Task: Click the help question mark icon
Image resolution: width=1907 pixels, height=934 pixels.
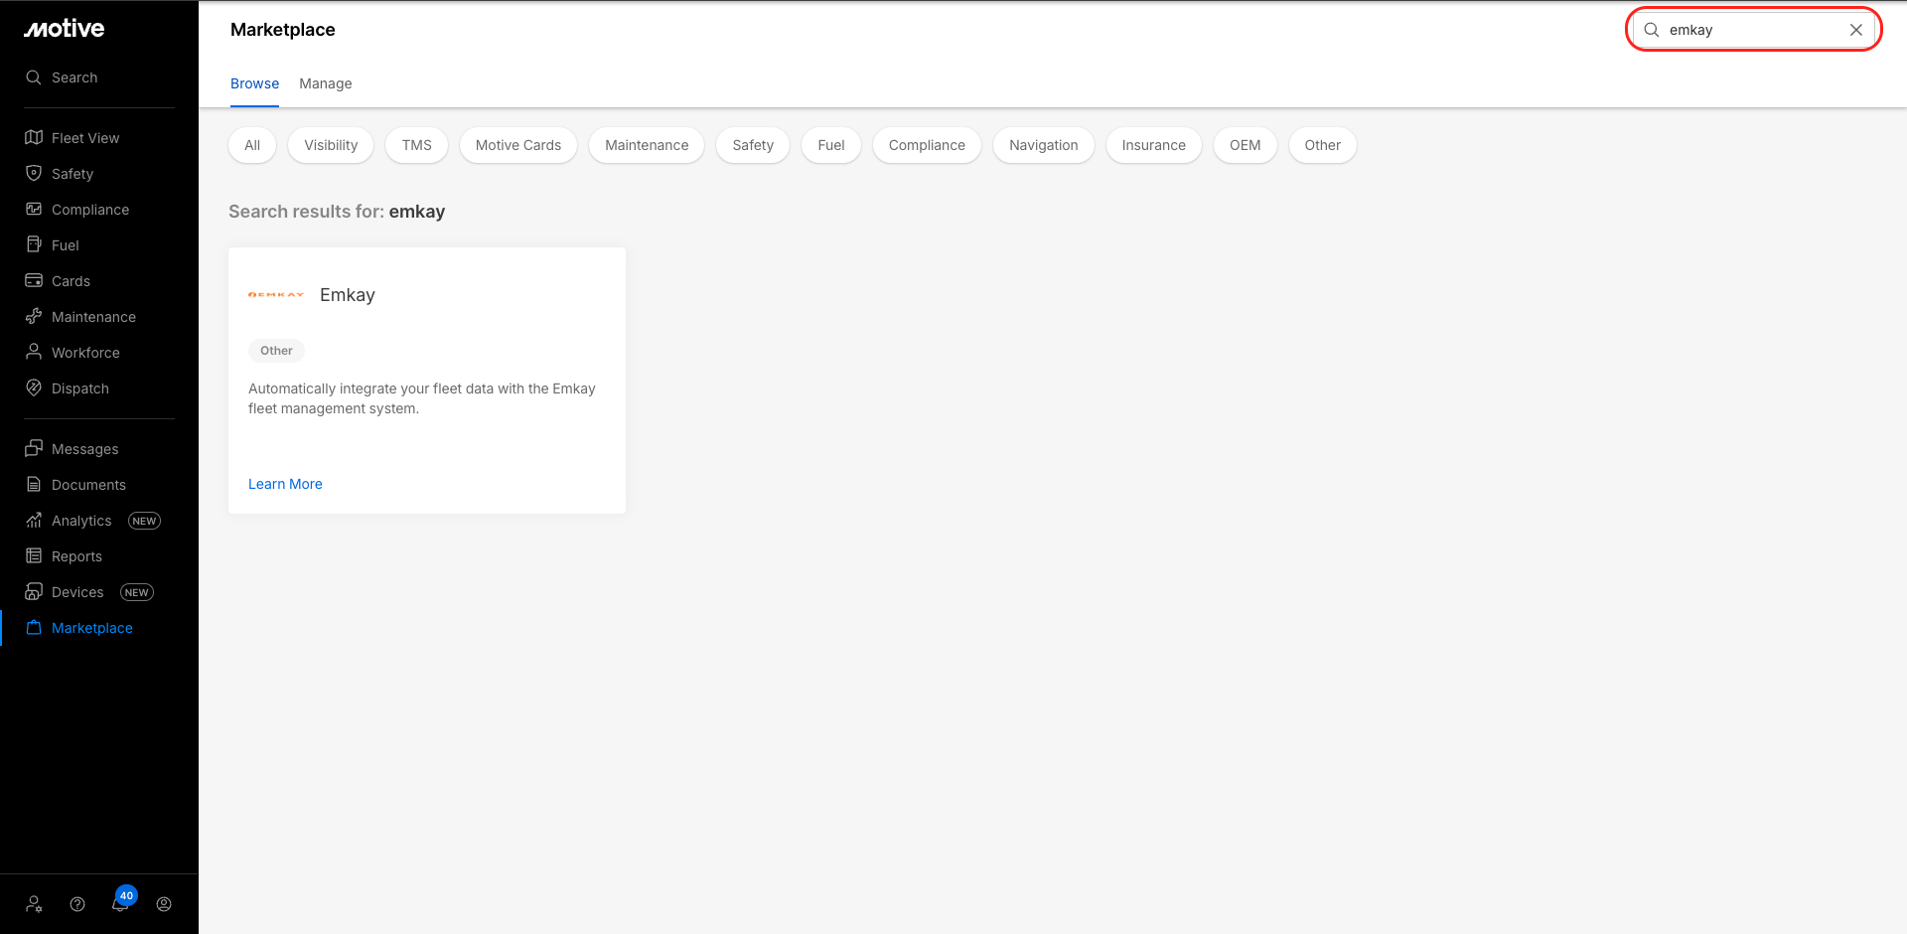Action: [x=77, y=904]
